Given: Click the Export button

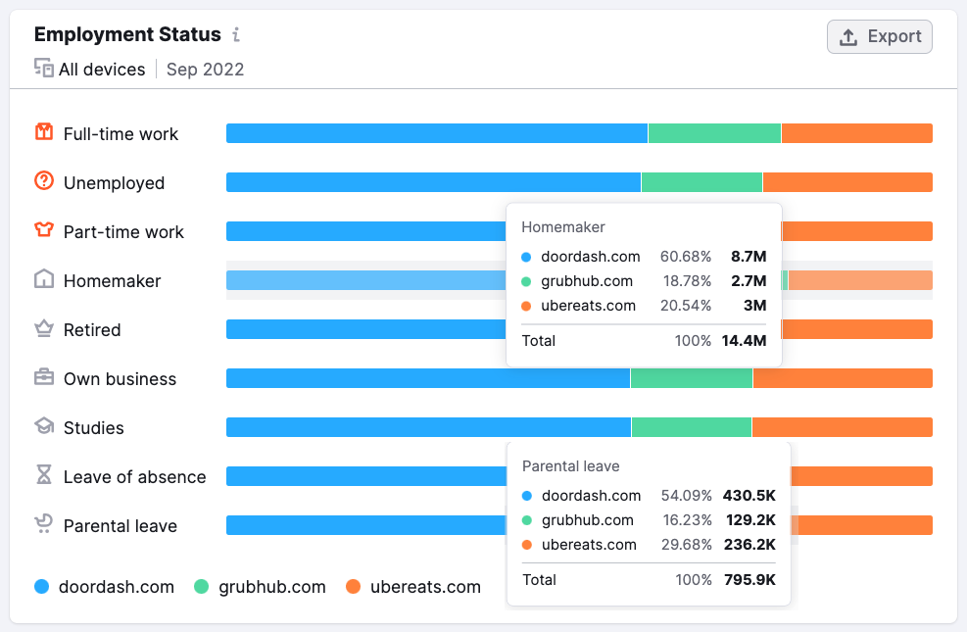Looking at the screenshot, I should pos(880,37).
